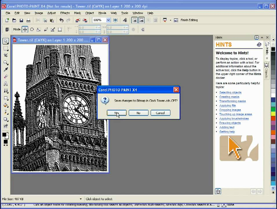Roll up the Hints docker with the triangle

point(262,37)
